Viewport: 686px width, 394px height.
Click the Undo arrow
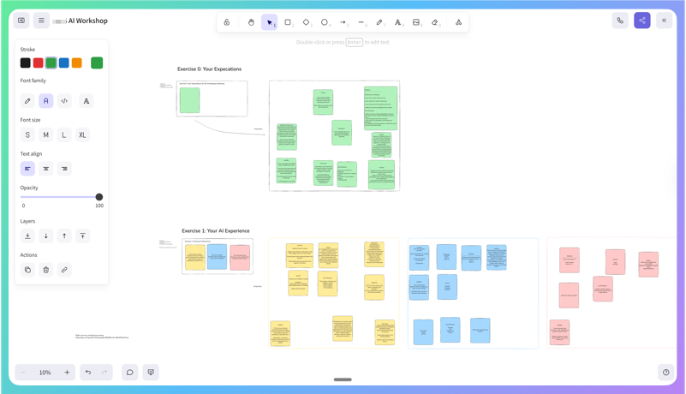click(x=87, y=373)
